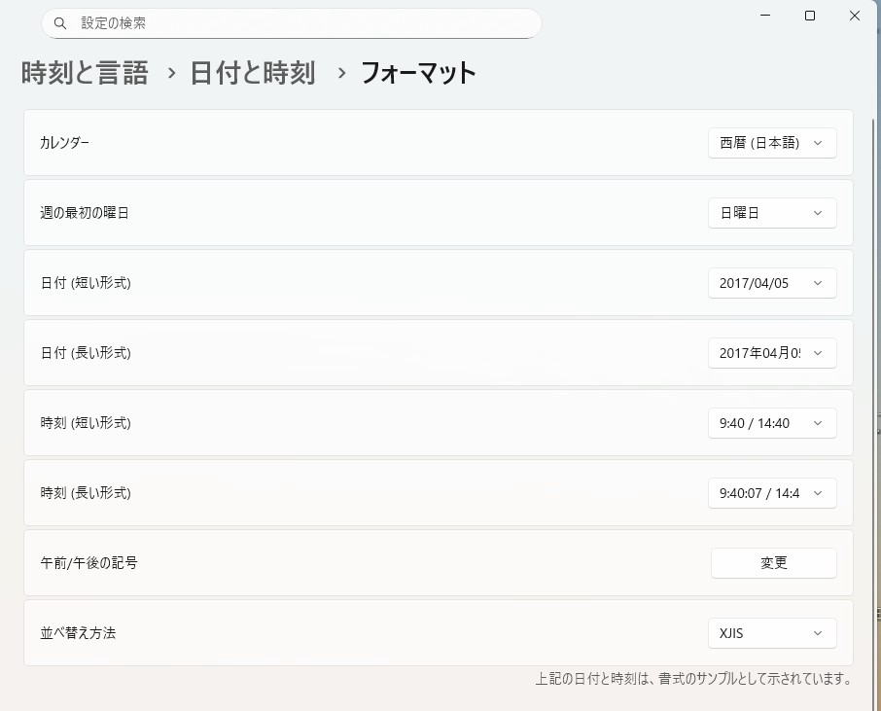Open the カレンダー dropdown showing 西暦 (日本語)

point(772,143)
